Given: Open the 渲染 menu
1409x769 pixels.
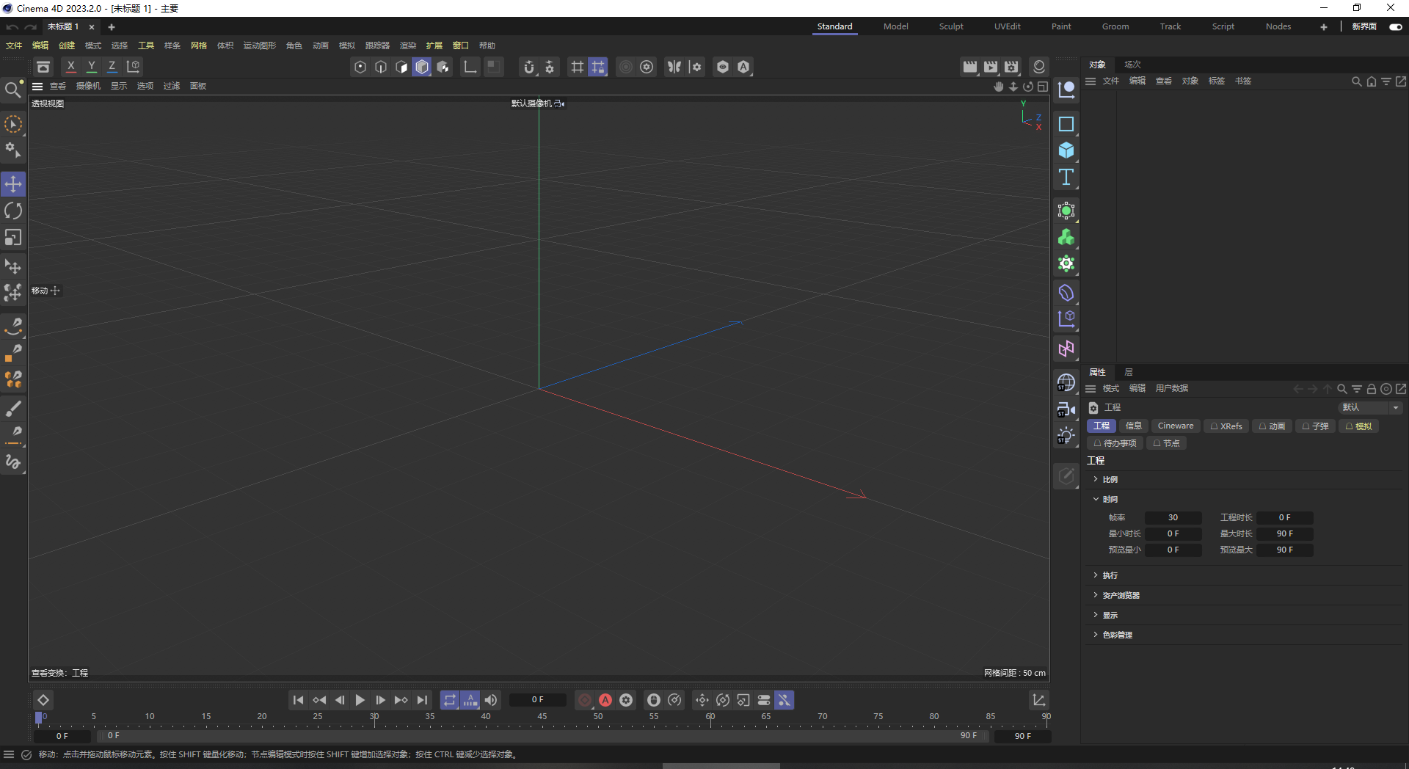Looking at the screenshot, I should [x=407, y=45].
